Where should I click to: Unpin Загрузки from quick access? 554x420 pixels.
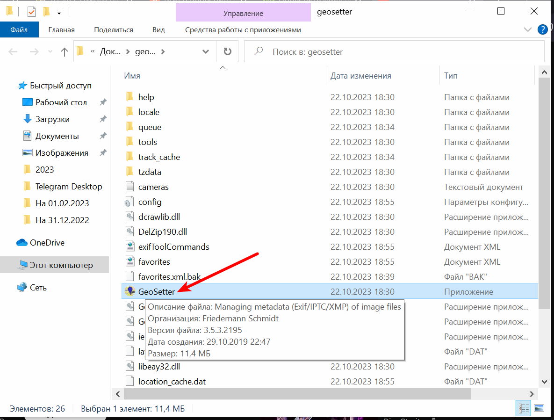coord(103,119)
